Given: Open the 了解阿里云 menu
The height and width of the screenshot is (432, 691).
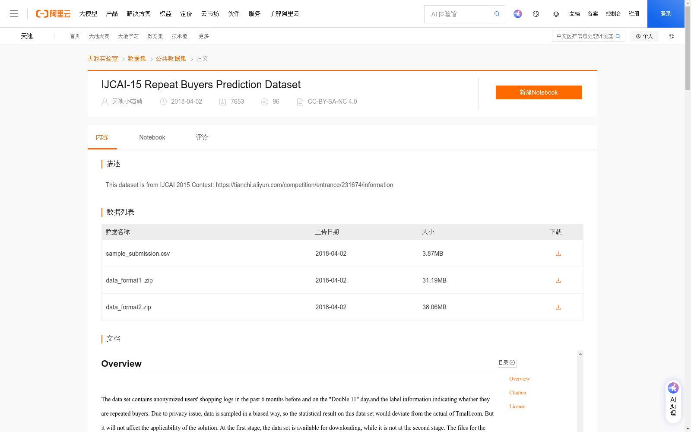Looking at the screenshot, I should (x=284, y=14).
